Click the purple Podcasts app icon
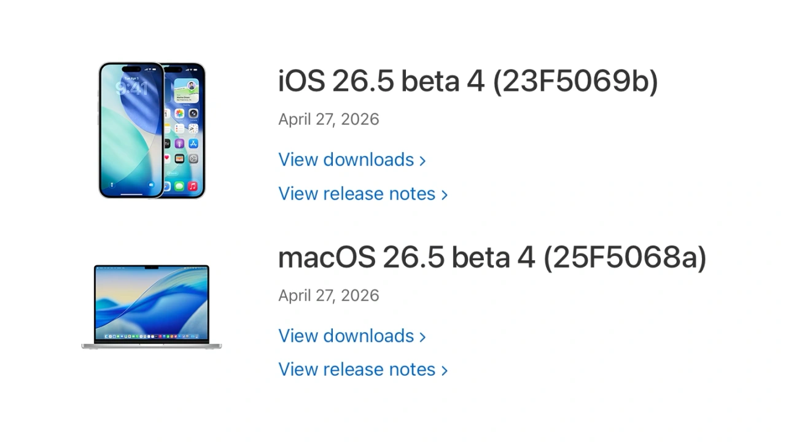 179,144
